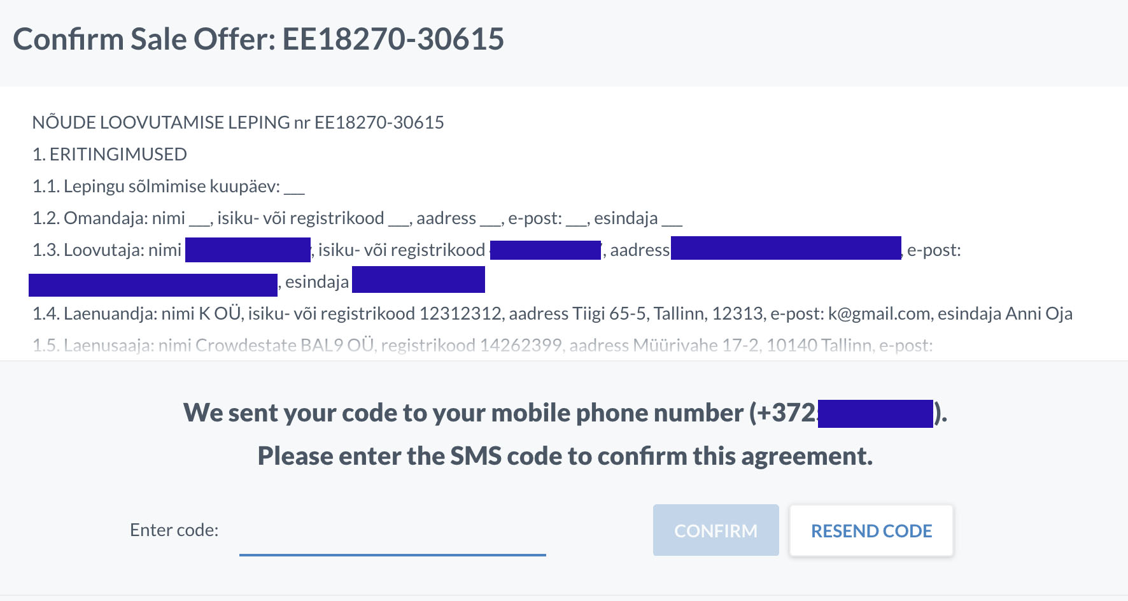Click the 'Confirm Sale Offer: EE18270-30615' heading

coord(258,39)
